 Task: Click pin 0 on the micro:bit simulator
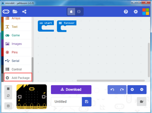pos(19,105)
